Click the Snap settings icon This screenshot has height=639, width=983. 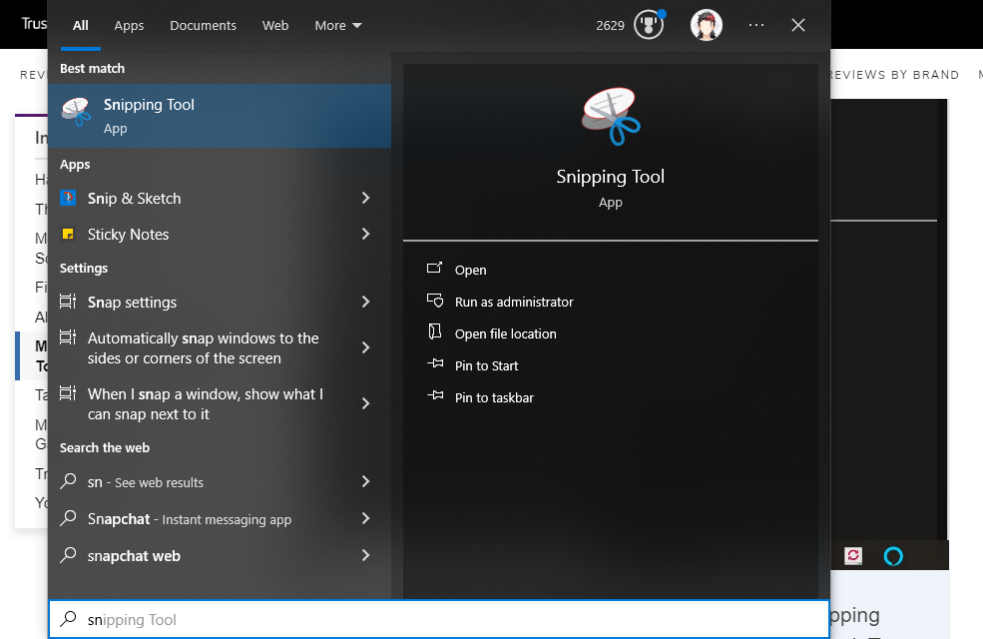click(x=68, y=302)
